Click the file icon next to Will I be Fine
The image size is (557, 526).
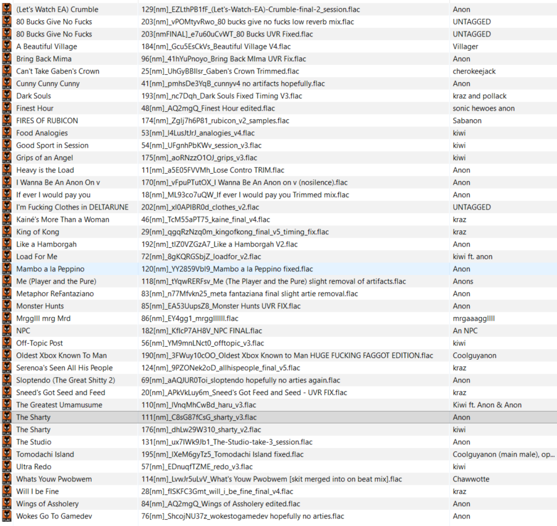7,491
